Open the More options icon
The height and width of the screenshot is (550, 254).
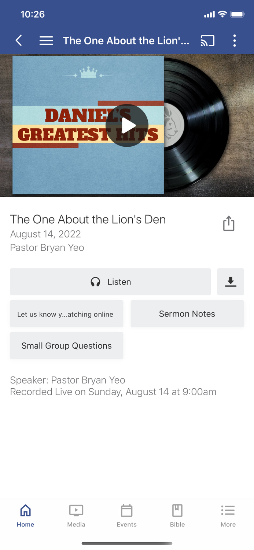(228, 510)
